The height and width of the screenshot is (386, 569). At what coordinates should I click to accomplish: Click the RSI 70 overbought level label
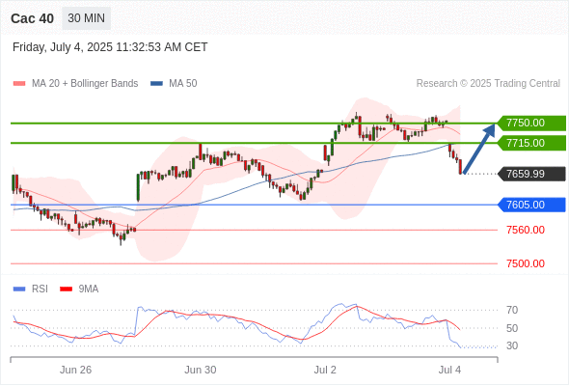point(512,310)
